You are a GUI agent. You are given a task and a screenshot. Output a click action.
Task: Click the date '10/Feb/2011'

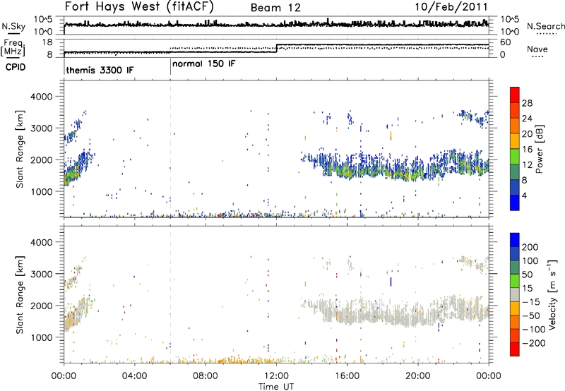tap(451, 6)
